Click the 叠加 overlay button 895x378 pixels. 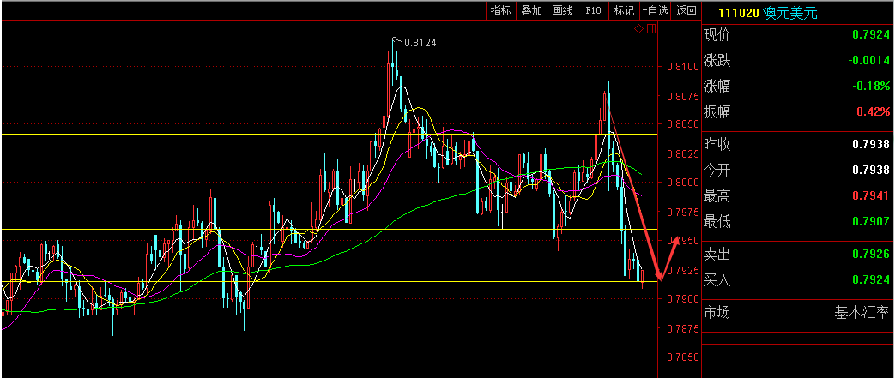tap(531, 10)
